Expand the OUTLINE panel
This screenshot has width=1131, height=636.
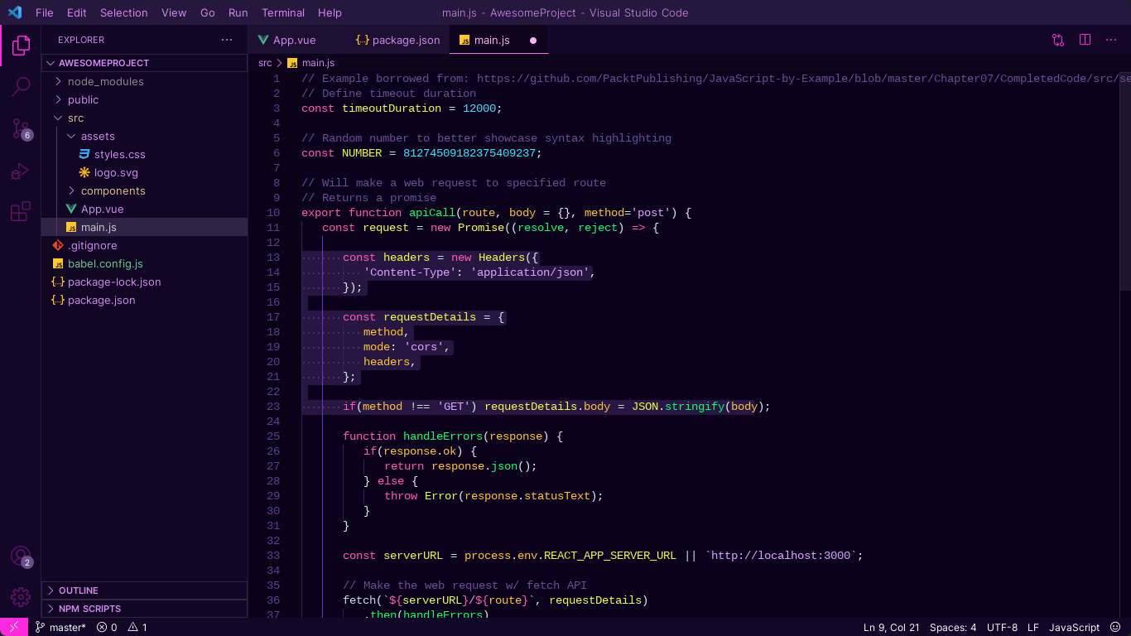pyautogui.click(x=144, y=590)
